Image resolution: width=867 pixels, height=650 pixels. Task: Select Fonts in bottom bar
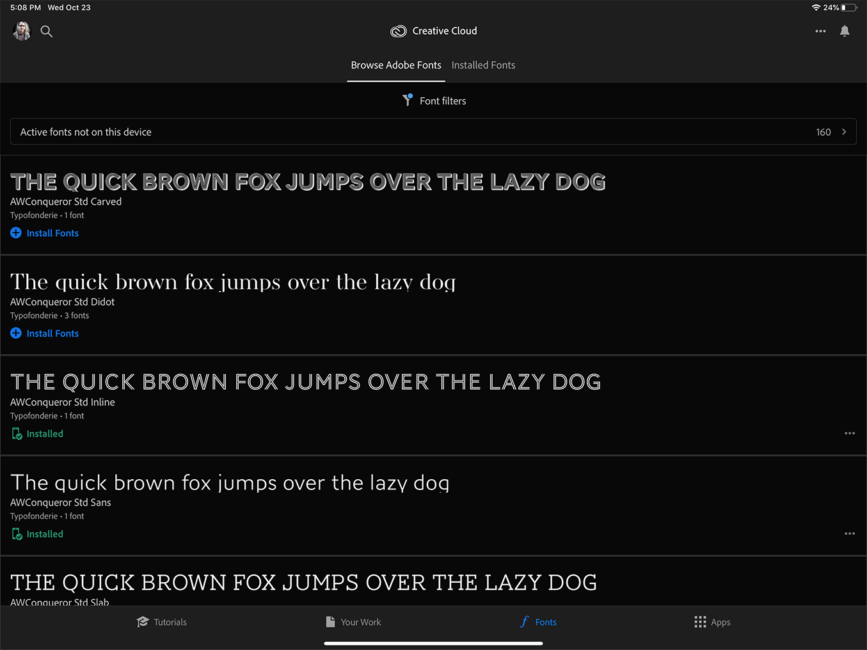[x=538, y=622]
